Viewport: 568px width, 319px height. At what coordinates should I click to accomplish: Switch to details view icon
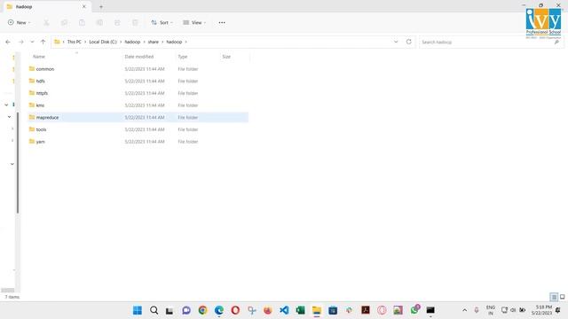(554, 297)
